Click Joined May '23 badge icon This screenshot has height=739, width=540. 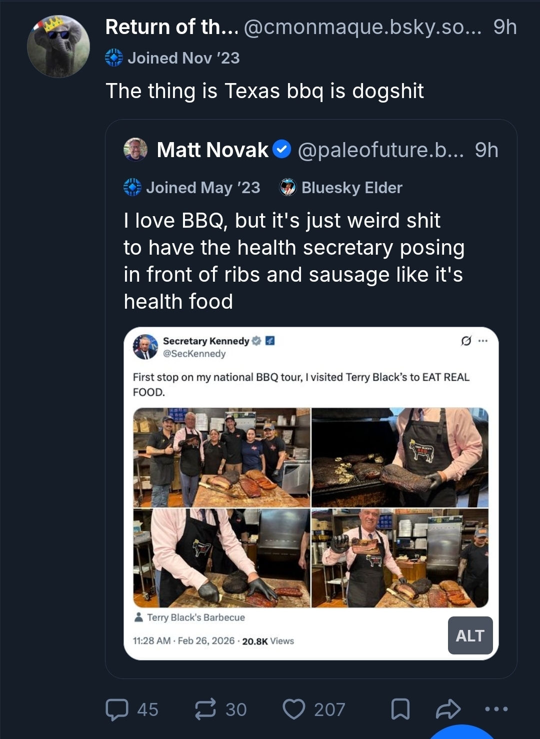[x=132, y=188]
